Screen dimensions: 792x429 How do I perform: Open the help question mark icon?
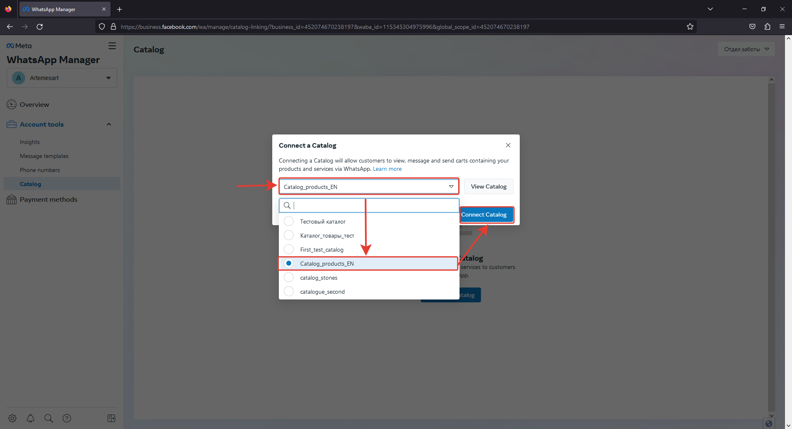click(67, 418)
